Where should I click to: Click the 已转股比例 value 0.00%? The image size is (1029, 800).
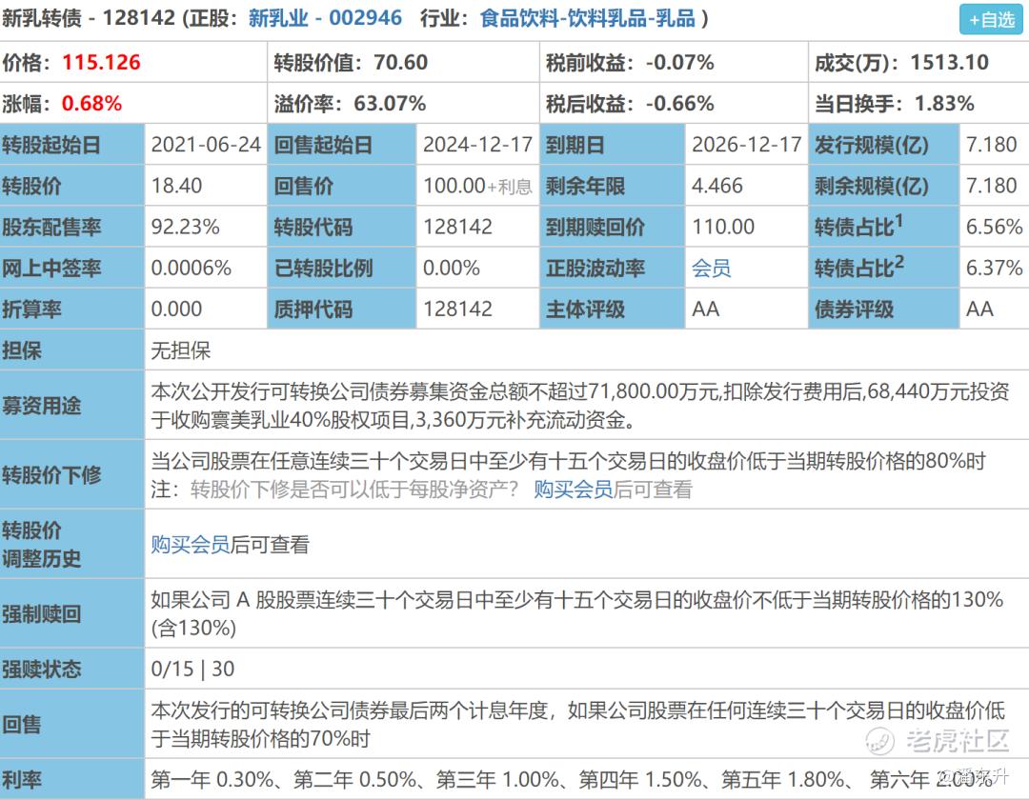click(x=451, y=268)
